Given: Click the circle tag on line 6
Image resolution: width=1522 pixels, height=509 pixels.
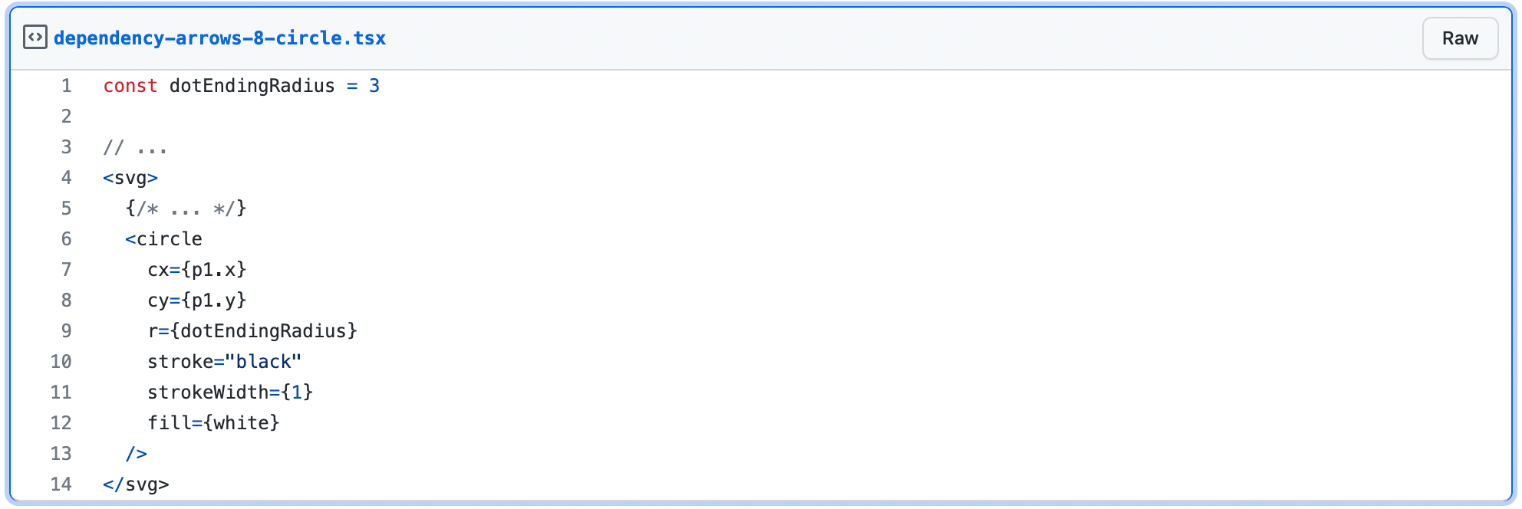Looking at the screenshot, I should click(164, 239).
